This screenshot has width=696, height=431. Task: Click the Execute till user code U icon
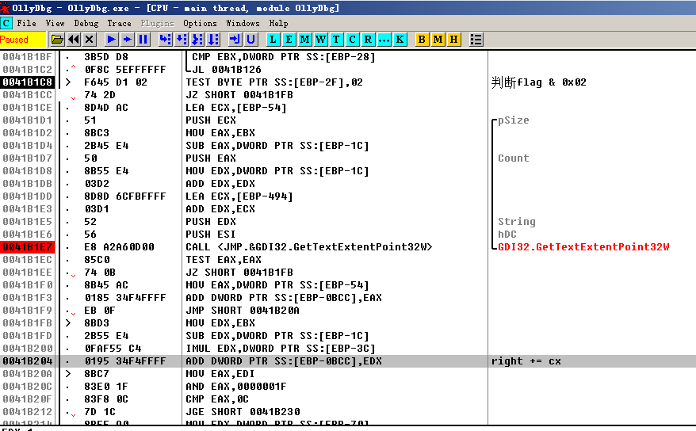(x=250, y=40)
